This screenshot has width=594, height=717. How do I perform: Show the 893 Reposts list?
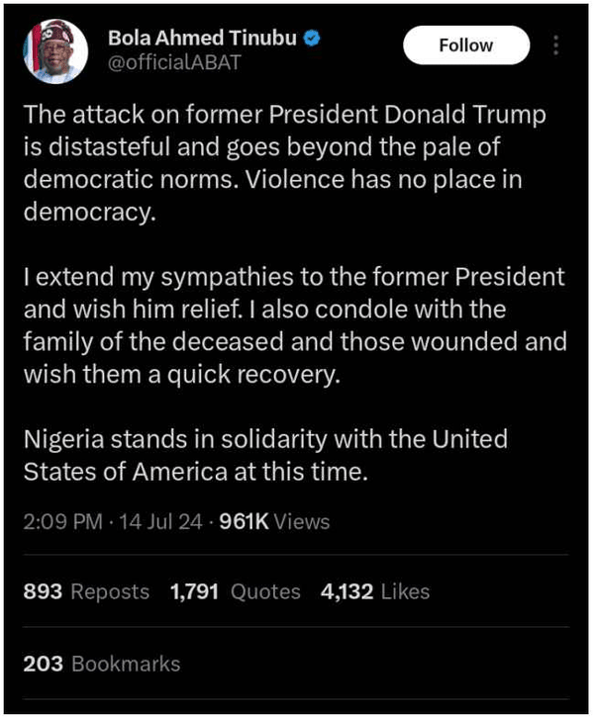[x=85, y=591]
